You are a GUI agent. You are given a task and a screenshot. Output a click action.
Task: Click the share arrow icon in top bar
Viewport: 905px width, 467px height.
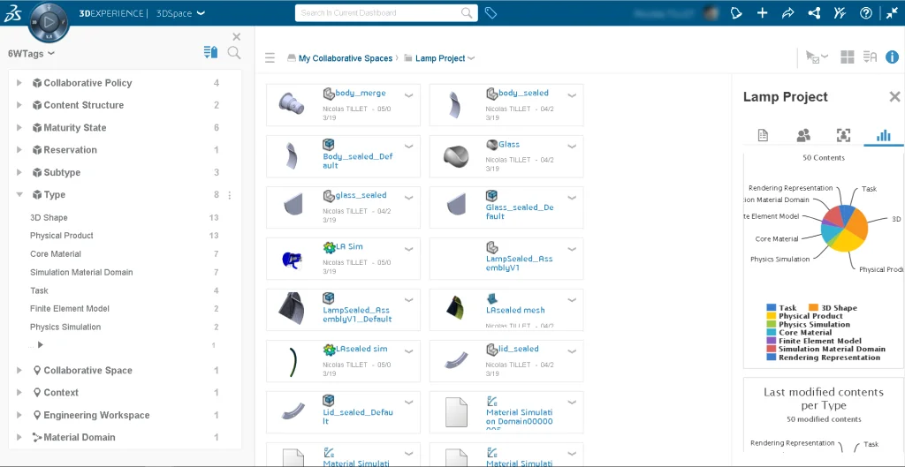pyautogui.click(x=788, y=13)
